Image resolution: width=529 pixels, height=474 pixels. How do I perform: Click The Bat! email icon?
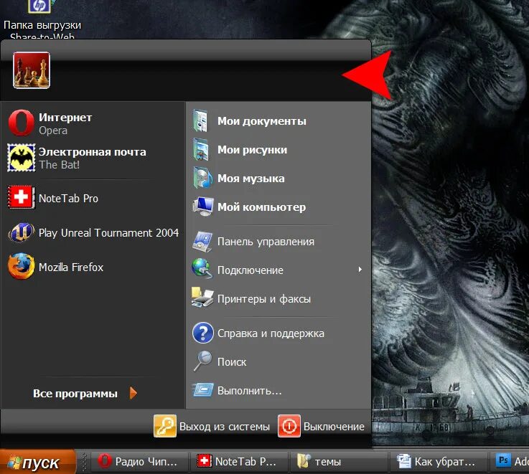point(22,158)
